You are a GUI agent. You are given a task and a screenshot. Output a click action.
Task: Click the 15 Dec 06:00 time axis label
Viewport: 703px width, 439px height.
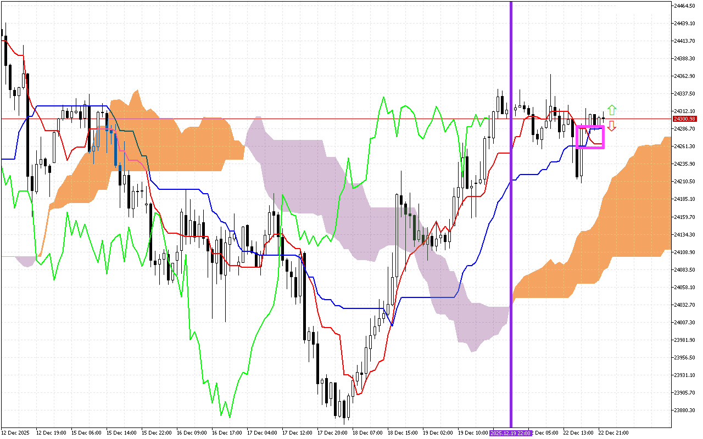[x=87, y=433]
